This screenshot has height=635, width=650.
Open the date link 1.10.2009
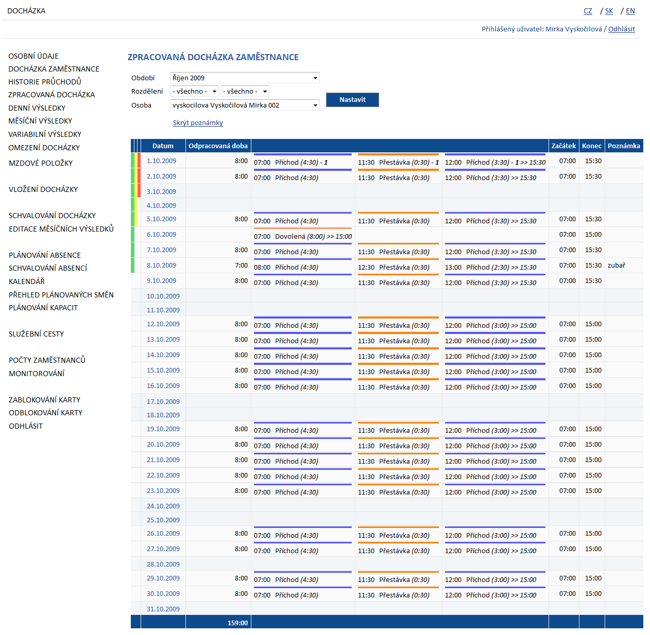click(x=161, y=161)
